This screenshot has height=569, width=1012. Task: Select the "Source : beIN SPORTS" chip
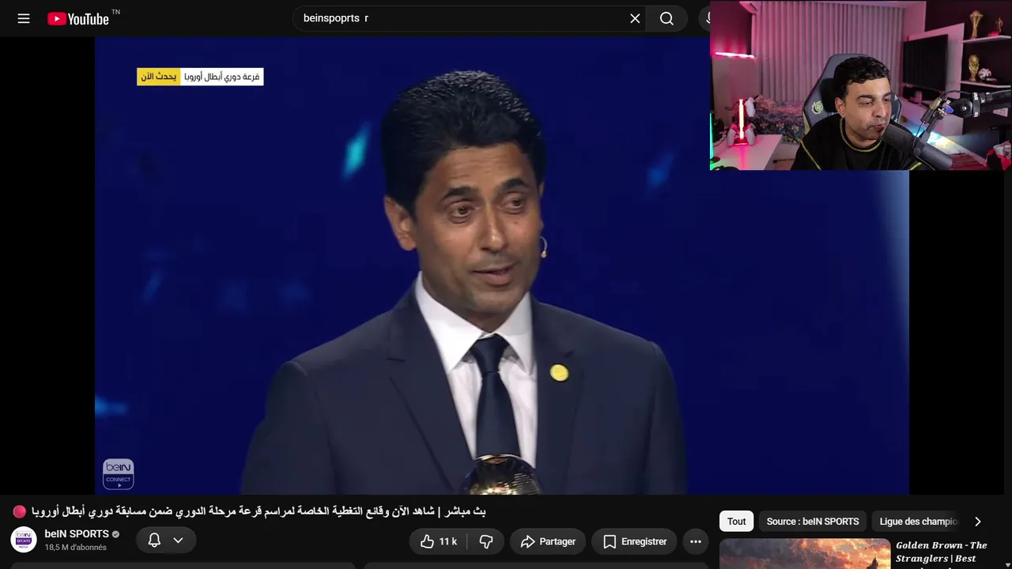pyautogui.click(x=813, y=522)
